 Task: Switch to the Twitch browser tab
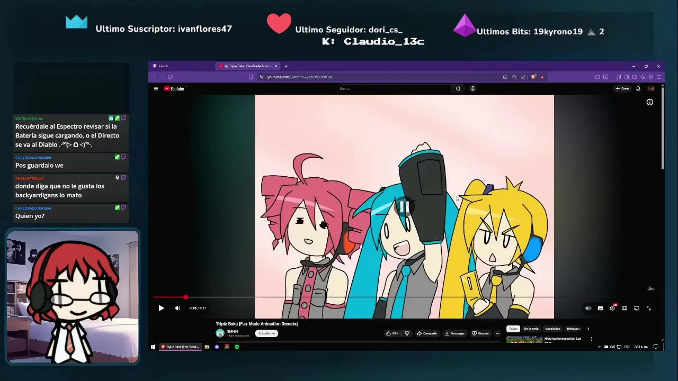(182, 66)
